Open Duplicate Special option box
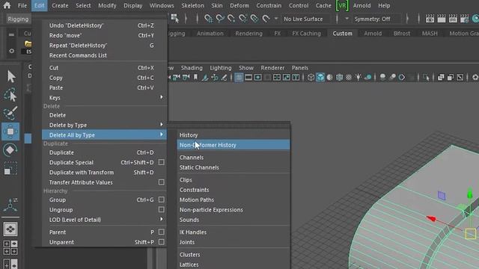The width and height of the screenshot is (479, 269). [x=162, y=162]
